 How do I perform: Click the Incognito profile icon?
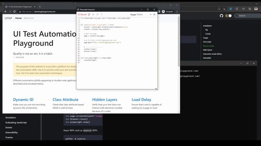tap(168, 12)
